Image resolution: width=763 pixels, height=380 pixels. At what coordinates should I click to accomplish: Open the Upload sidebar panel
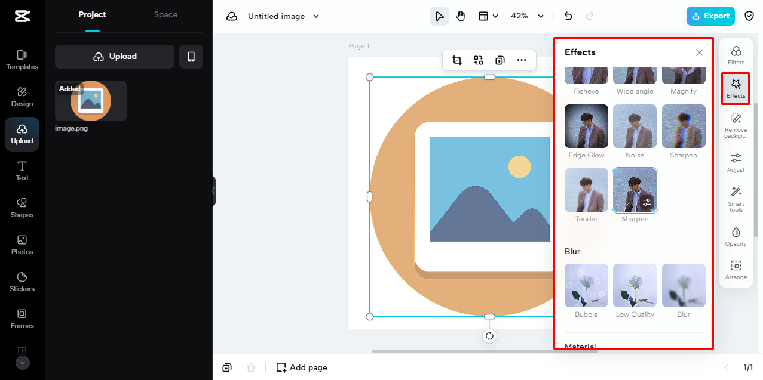[22, 134]
